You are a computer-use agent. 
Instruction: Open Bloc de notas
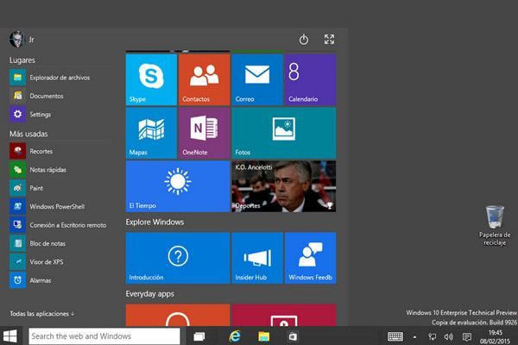60,243
